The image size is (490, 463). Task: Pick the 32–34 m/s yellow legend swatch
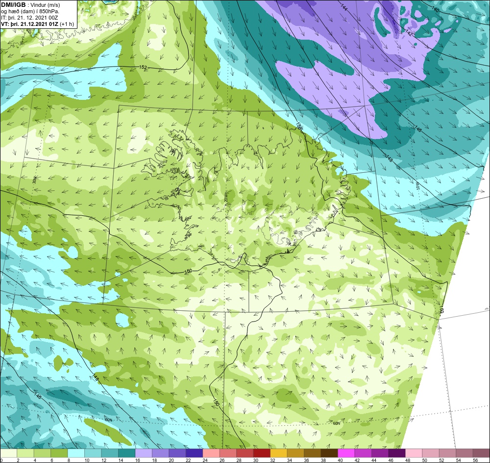[279, 453]
